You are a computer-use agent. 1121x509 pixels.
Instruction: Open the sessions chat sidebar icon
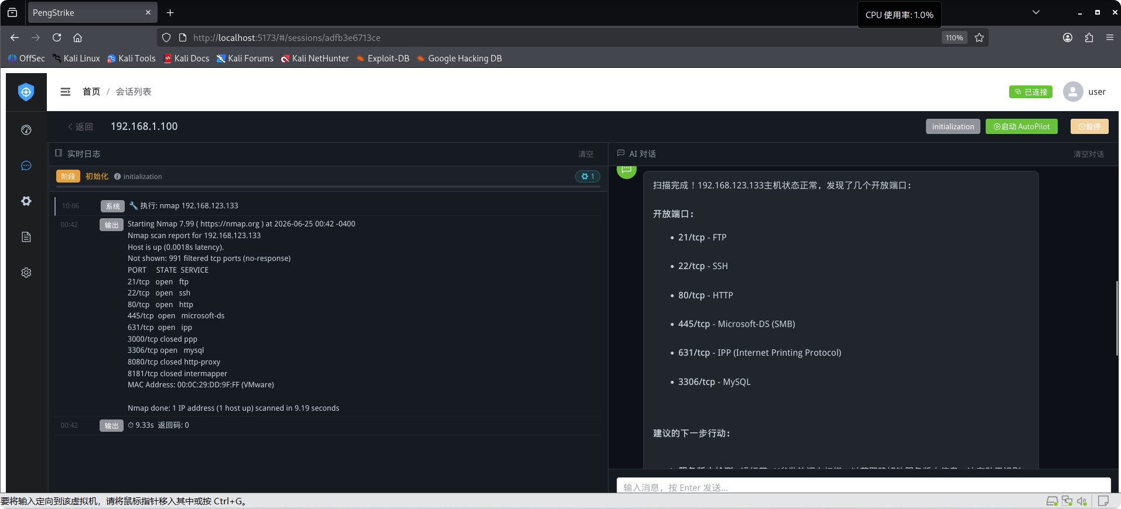pos(26,166)
